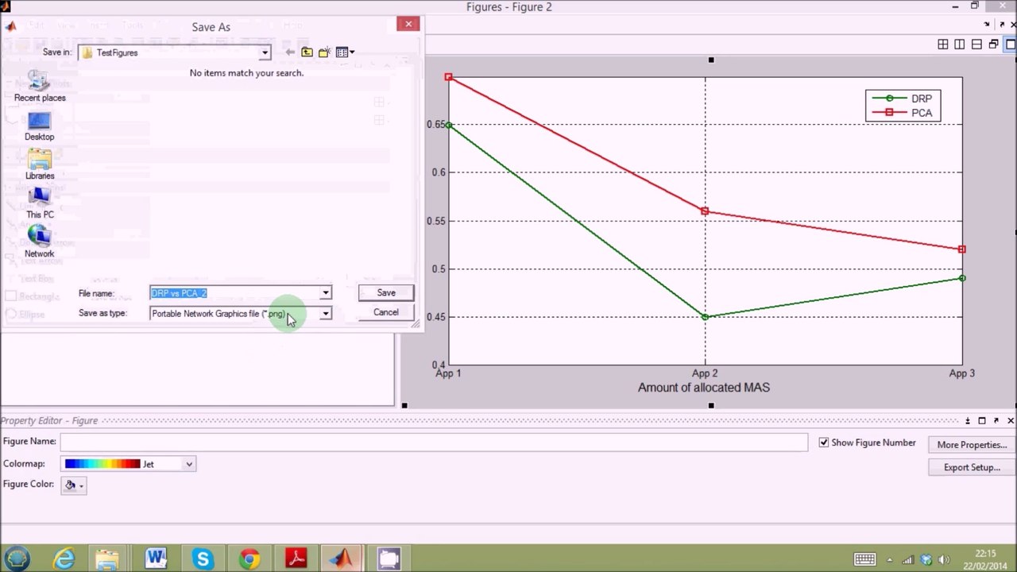Go to Desktop in Save As sidebar
Viewport: 1017px width, 572px height.
tap(40, 126)
